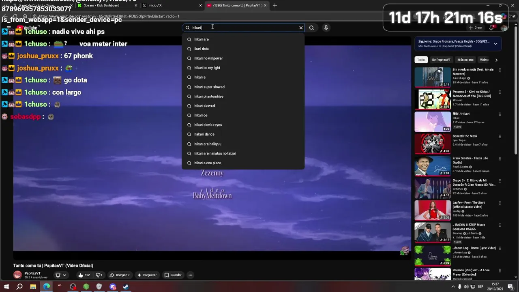Open the '陽炎 / Hikari' video title

coord(461,114)
